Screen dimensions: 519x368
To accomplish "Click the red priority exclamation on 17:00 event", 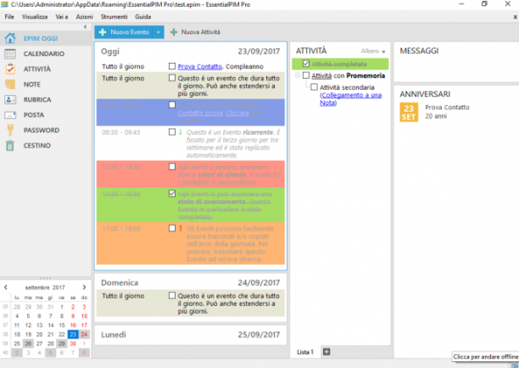I will (181, 228).
